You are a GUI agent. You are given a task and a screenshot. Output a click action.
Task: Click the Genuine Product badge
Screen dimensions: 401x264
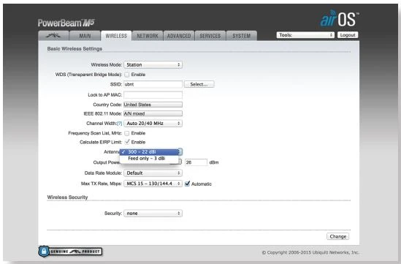[x=70, y=252]
